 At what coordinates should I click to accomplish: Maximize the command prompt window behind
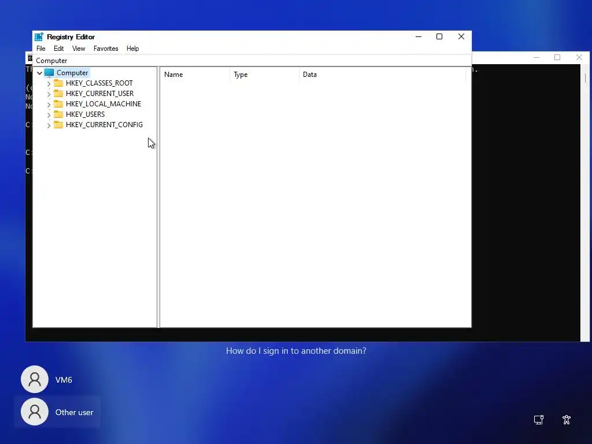(557, 57)
